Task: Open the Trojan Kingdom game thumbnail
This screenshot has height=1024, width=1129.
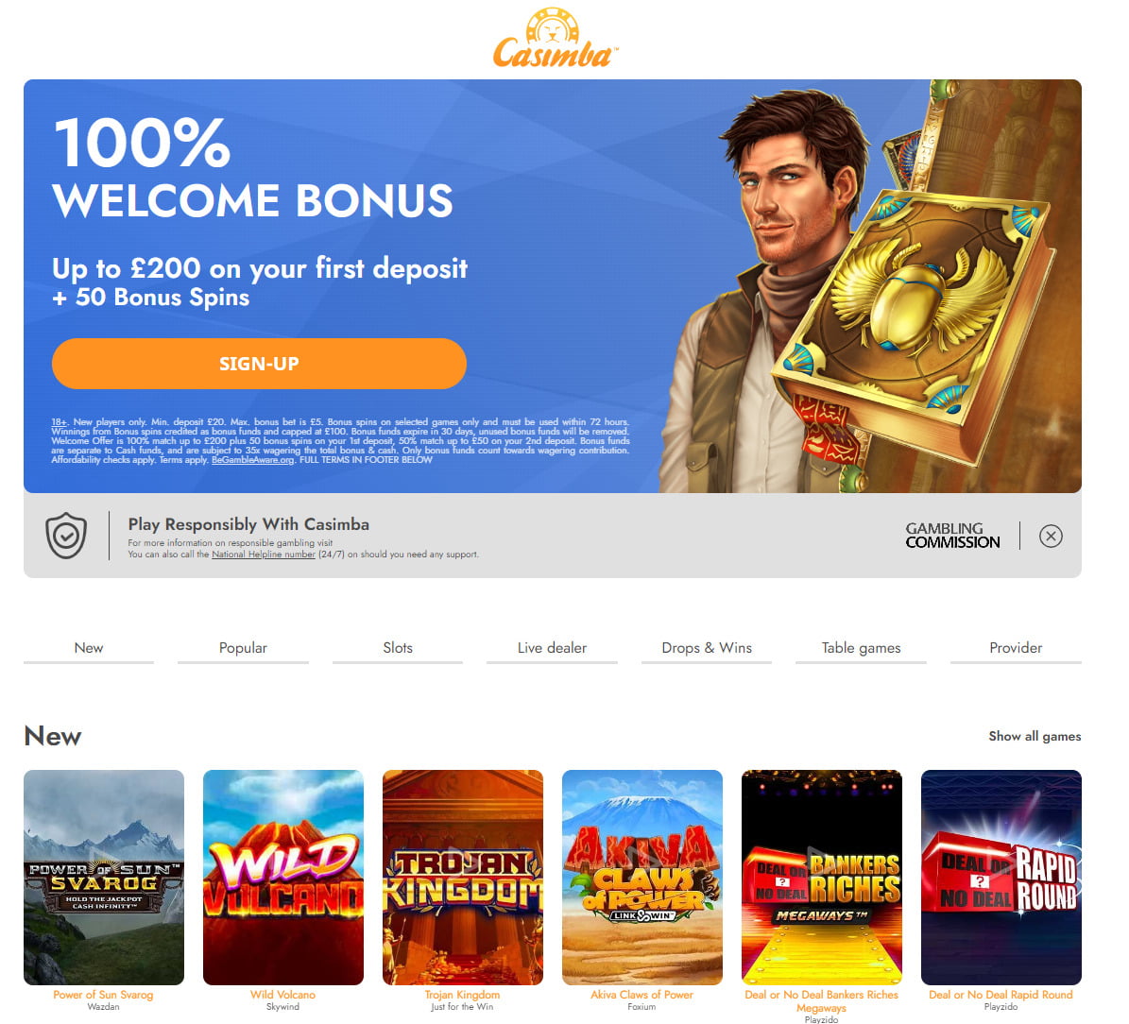Action: 463,877
